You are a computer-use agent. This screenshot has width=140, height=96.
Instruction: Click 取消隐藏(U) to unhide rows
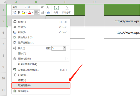(x=41, y=85)
